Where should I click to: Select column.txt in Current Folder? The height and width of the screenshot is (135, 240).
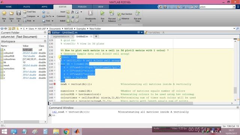19,37
